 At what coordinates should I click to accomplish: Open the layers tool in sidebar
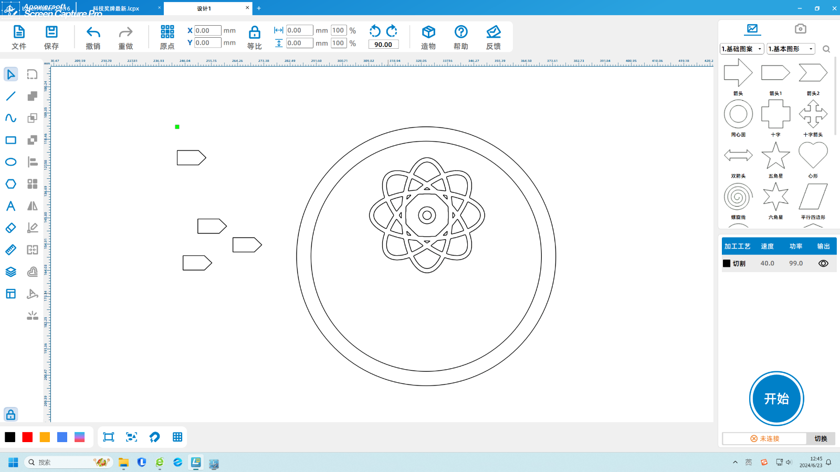[x=10, y=272]
